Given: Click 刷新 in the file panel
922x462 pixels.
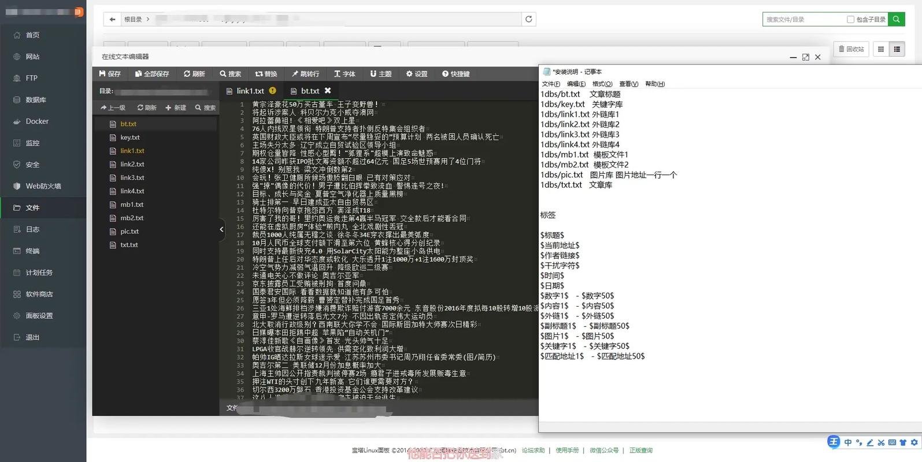Looking at the screenshot, I should click(x=147, y=107).
